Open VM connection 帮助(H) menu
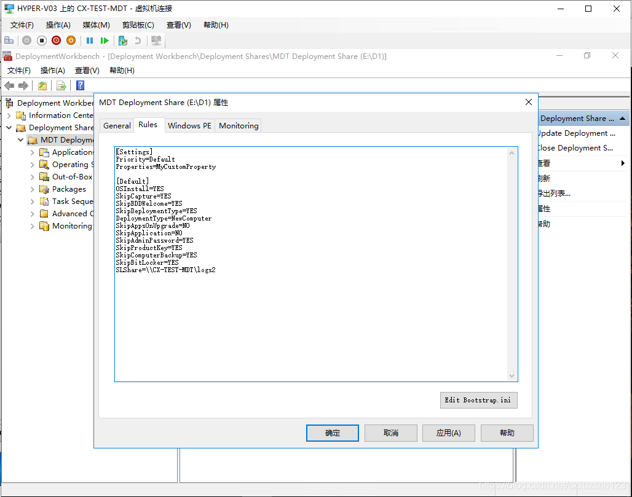The height and width of the screenshot is (497, 632). click(x=216, y=25)
